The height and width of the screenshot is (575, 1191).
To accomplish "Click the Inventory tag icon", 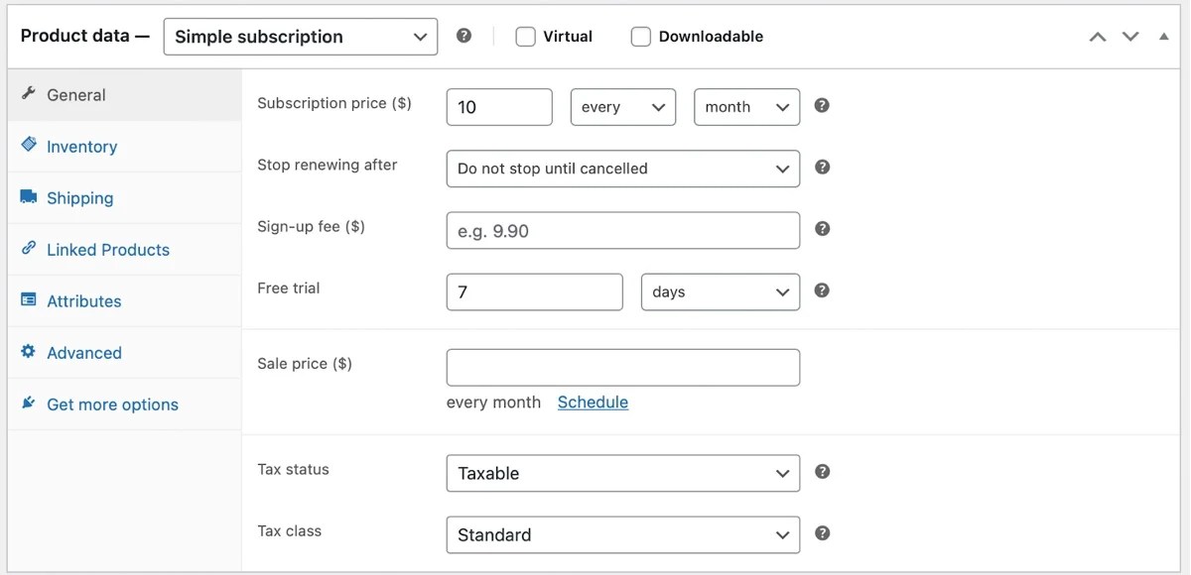I will pyautogui.click(x=29, y=146).
